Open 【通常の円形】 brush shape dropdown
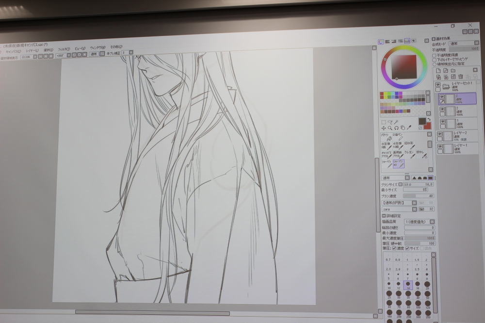485x323 pixels. tap(399, 203)
